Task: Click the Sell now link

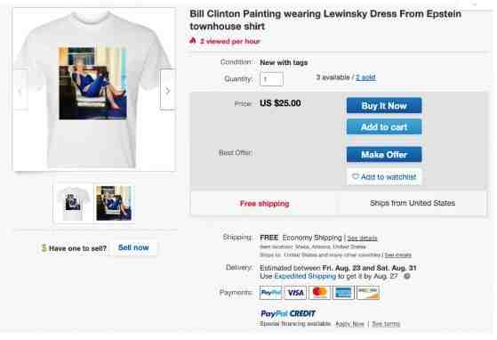Action: click(133, 247)
